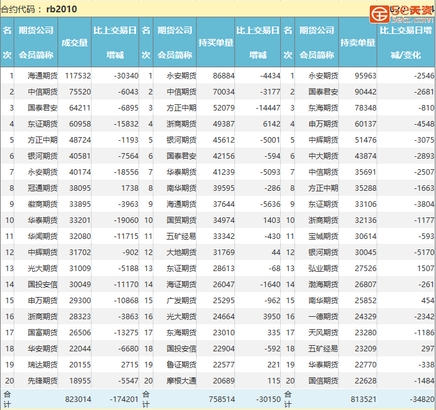This screenshot has height=410, width=436.
Task: Click 冠通期货 in the volume ranking
Action: (43, 188)
